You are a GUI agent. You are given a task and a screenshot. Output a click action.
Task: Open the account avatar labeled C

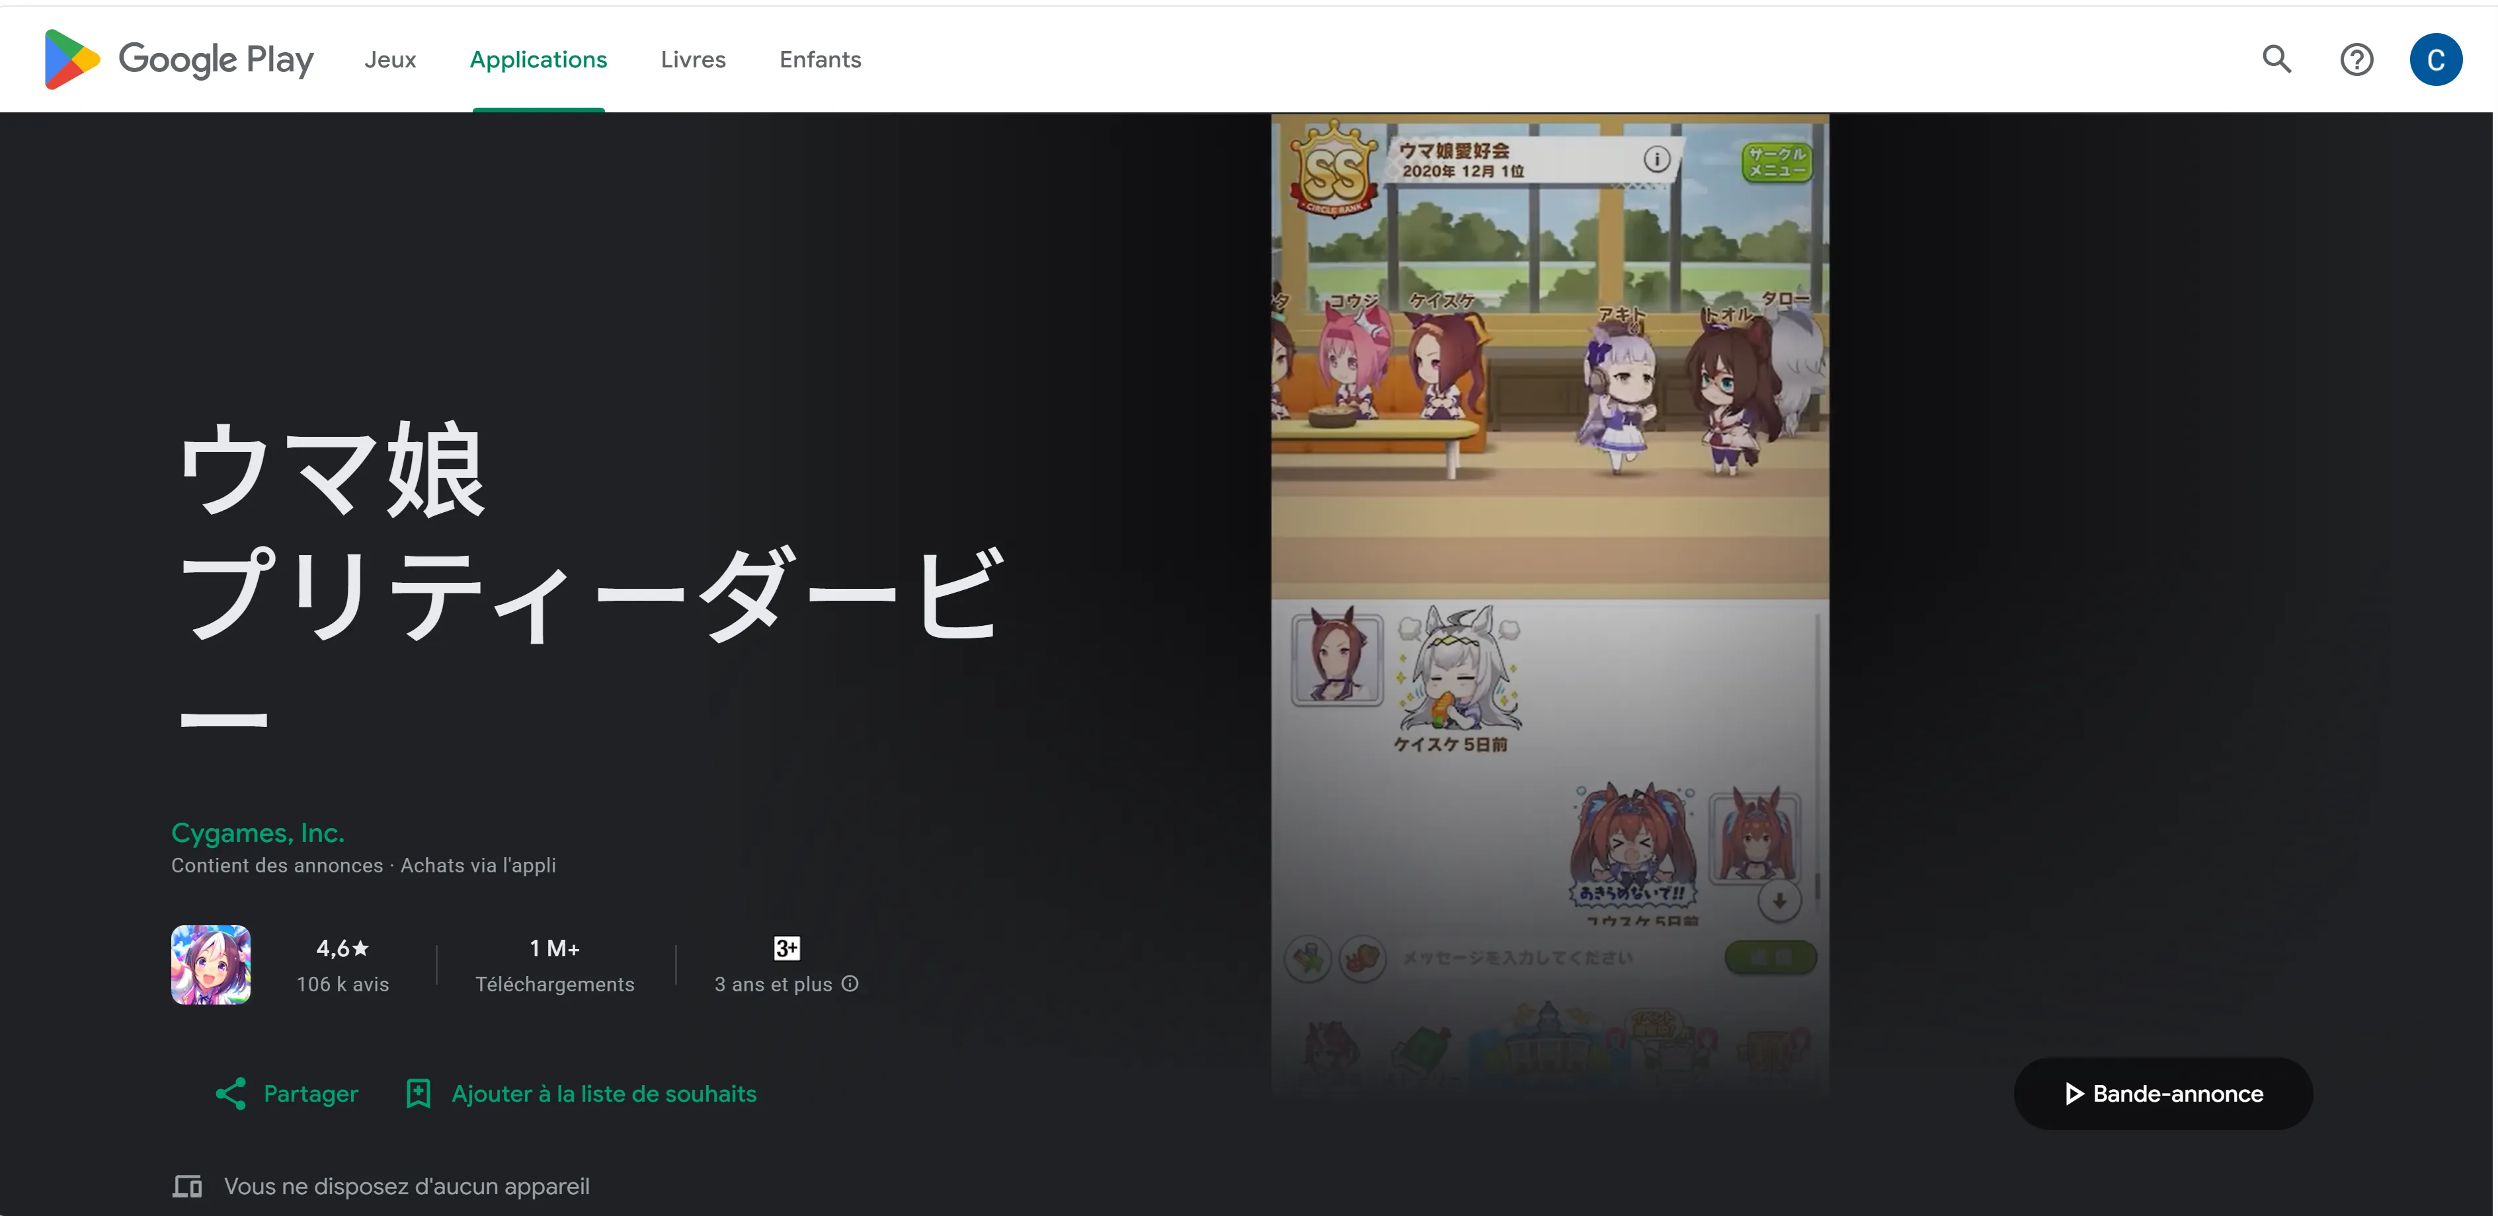(2435, 59)
